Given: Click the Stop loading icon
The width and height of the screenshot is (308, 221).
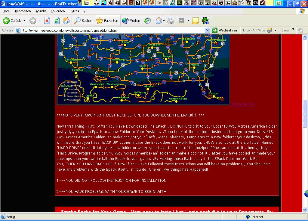Looking at the screenshot, I should (x=47, y=21).
